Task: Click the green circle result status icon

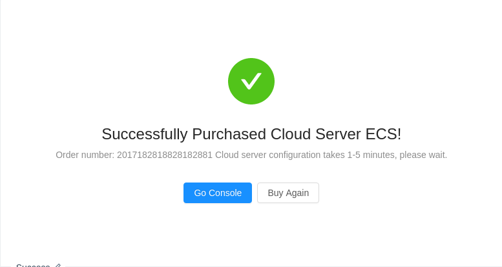Action: [251, 81]
